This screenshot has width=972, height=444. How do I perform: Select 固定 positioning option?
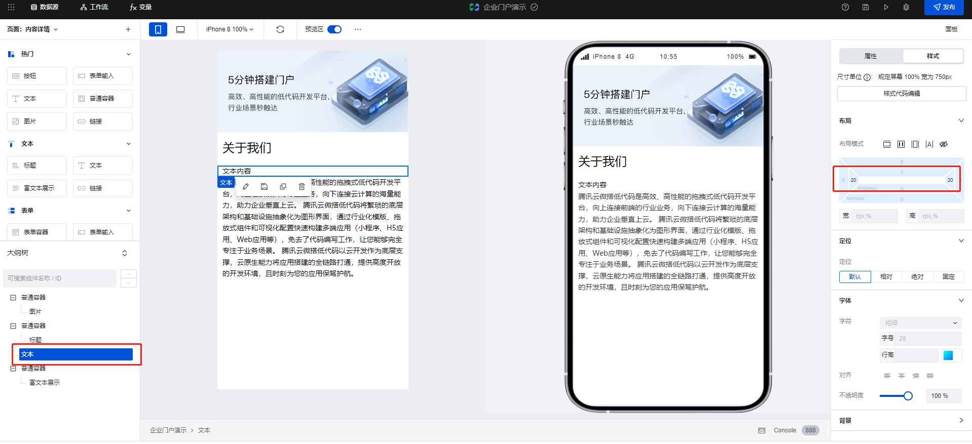tap(949, 277)
